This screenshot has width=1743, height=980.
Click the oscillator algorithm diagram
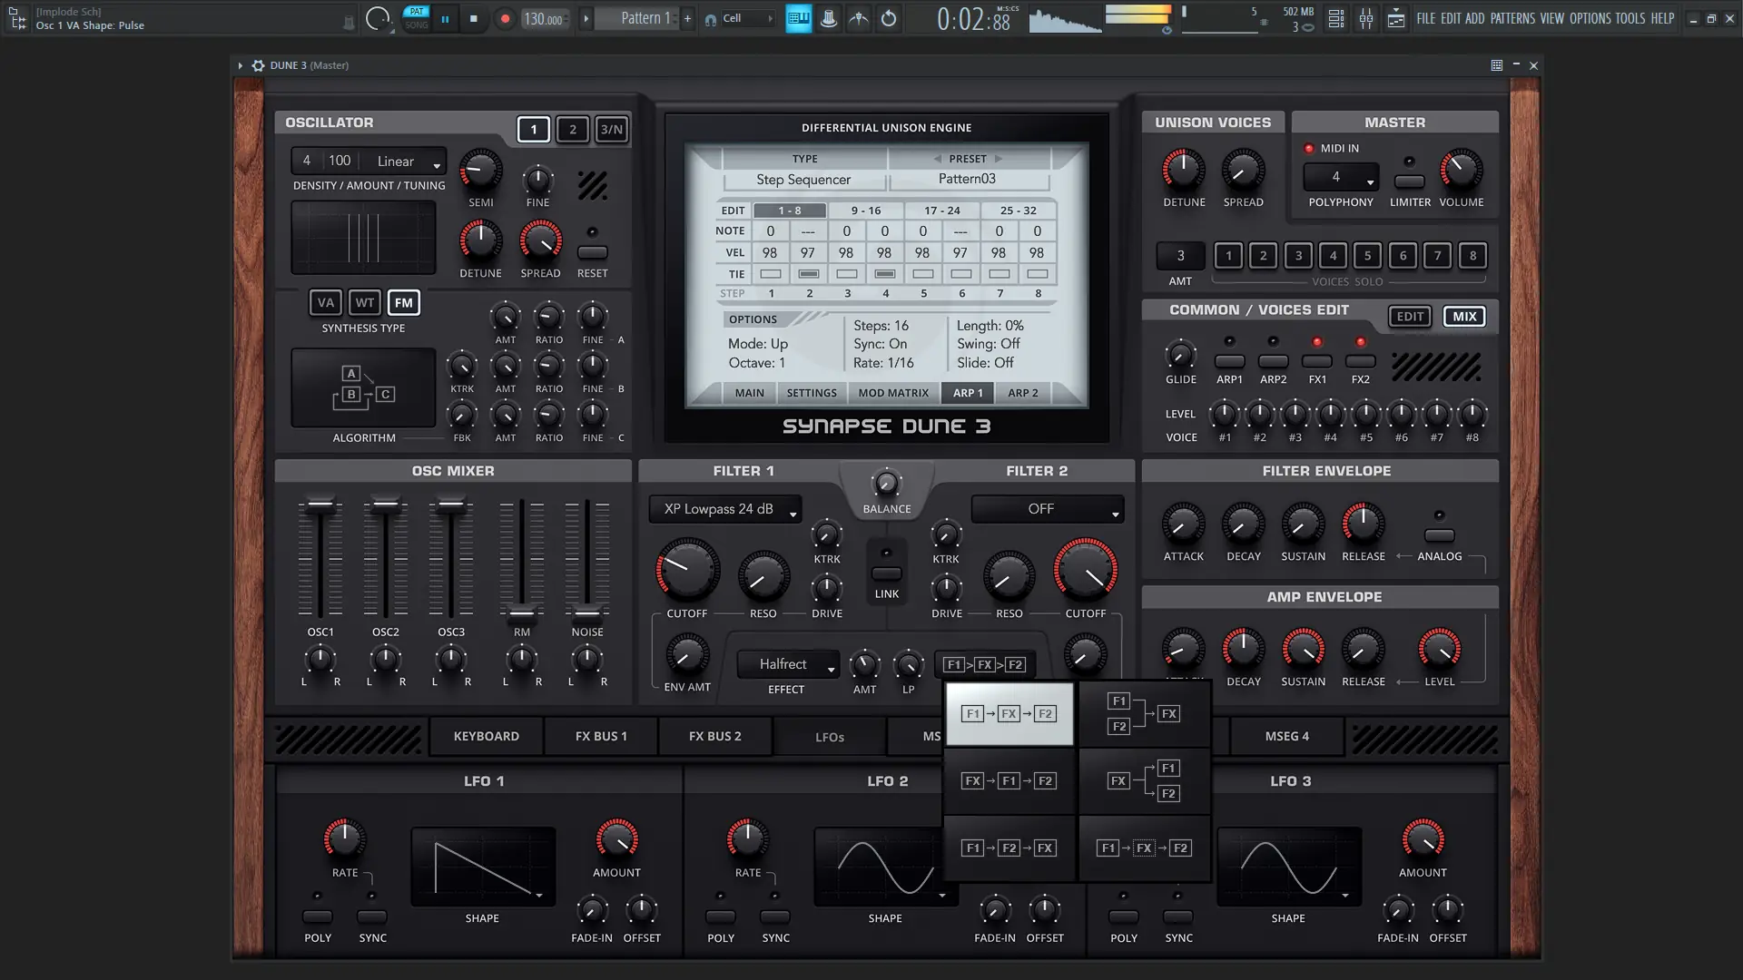click(x=363, y=387)
